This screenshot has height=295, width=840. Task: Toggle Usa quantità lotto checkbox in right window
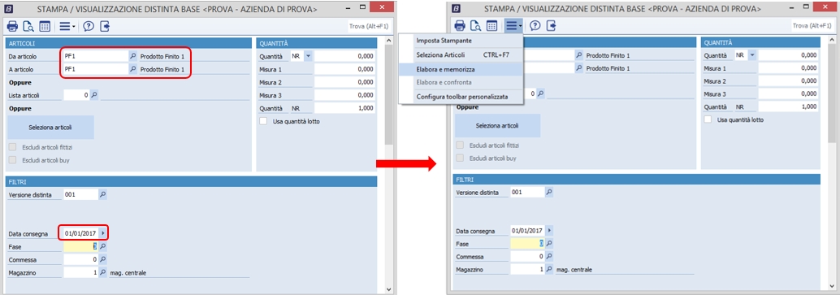(x=708, y=119)
